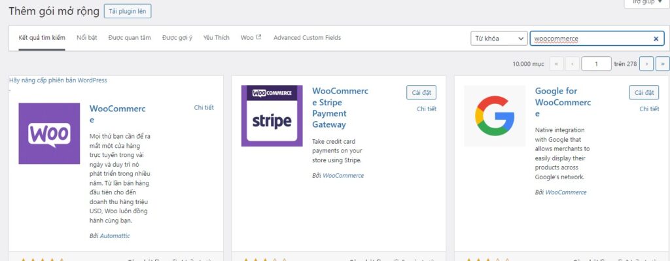The width and height of the screenshot is (670, 261).
Task: Click the Hãy nâng cấp phiên bản WordPress link
Action: [58, 80]
